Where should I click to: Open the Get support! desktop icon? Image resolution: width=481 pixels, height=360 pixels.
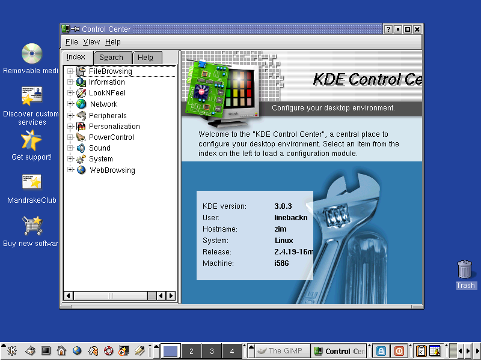coord(31,140)
